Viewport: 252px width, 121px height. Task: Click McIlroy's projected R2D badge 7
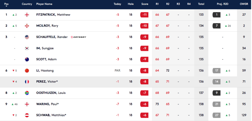[x=216, y=26]
